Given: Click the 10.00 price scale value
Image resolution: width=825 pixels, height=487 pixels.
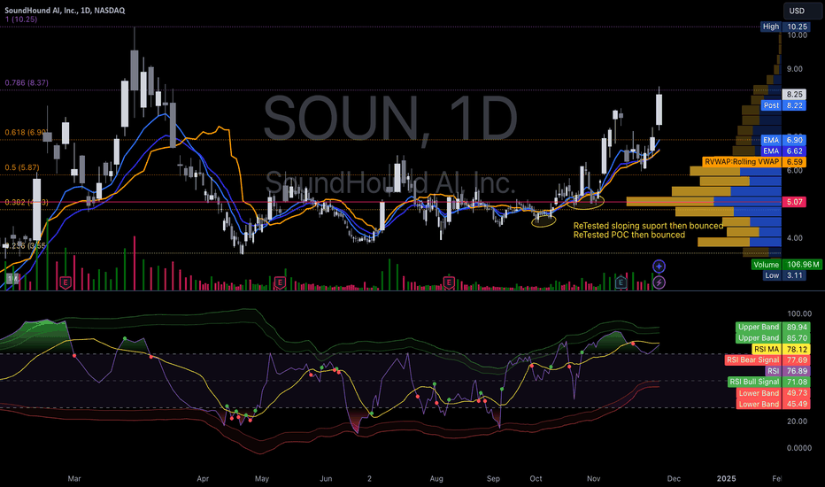Looking at the screenshot, I should [x=797, y=35].
